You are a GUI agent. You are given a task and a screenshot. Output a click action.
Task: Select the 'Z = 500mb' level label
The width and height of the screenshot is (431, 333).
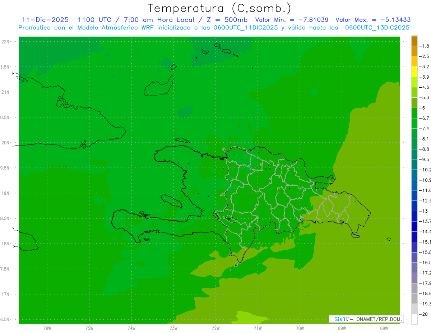227,20
